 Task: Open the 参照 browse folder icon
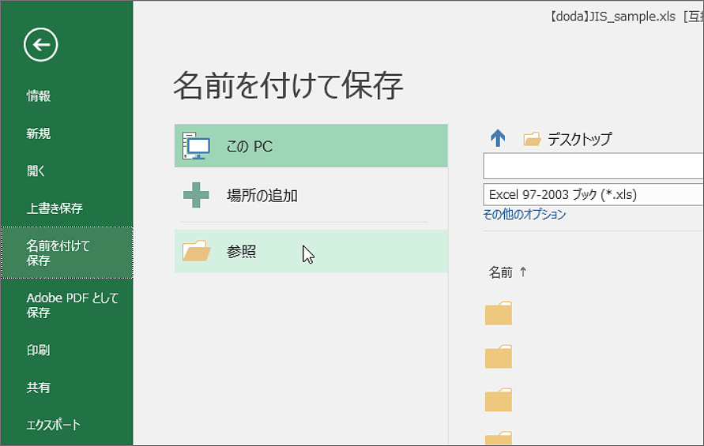pos(196,250)
